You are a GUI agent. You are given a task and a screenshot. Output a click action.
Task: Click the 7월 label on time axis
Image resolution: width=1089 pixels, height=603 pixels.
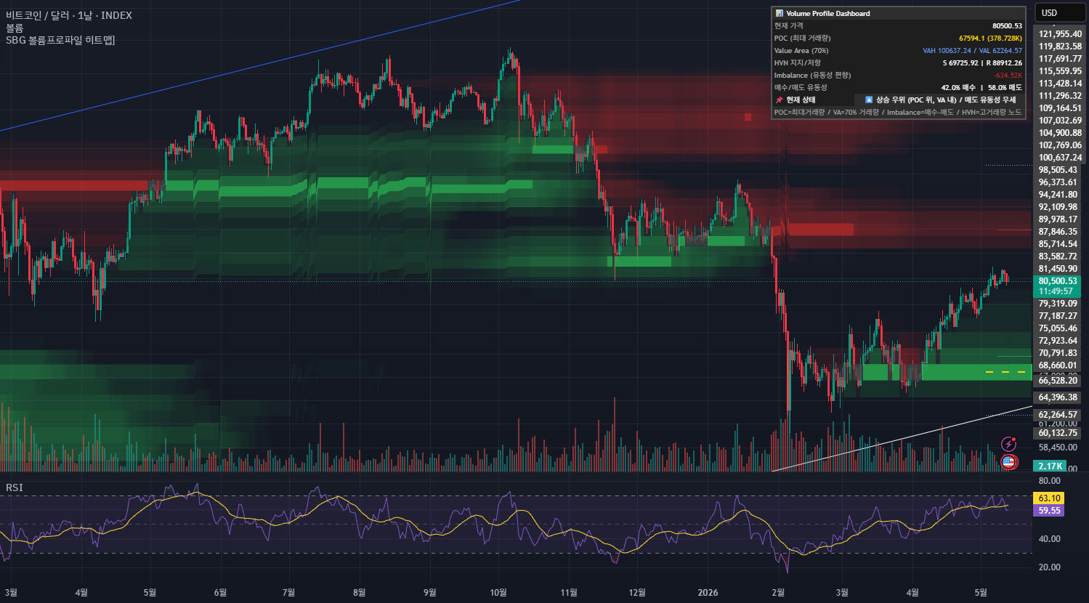(288, 592)
